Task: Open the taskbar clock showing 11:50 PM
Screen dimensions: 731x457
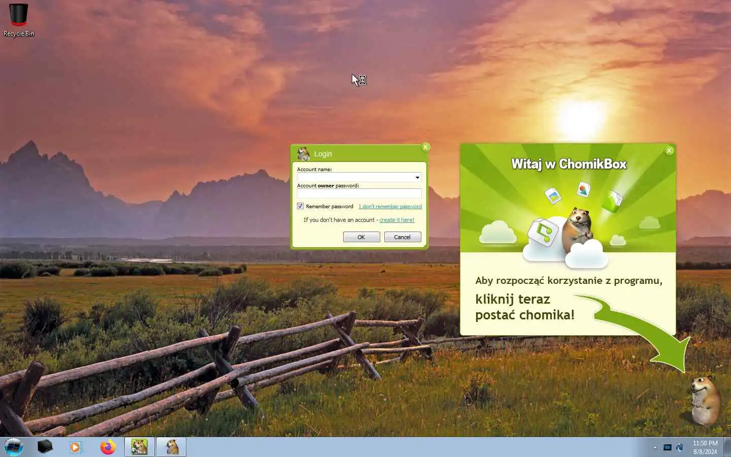Action: tap(705, 447)
